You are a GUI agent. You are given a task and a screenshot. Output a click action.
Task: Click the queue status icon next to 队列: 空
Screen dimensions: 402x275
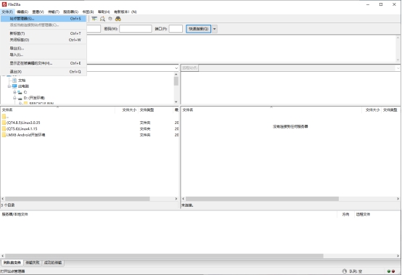pos(345,271)
